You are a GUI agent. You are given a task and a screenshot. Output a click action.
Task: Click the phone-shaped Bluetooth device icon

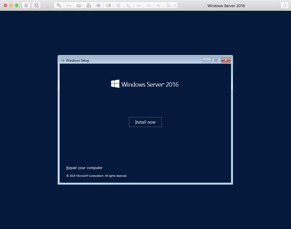coord(128,5)
